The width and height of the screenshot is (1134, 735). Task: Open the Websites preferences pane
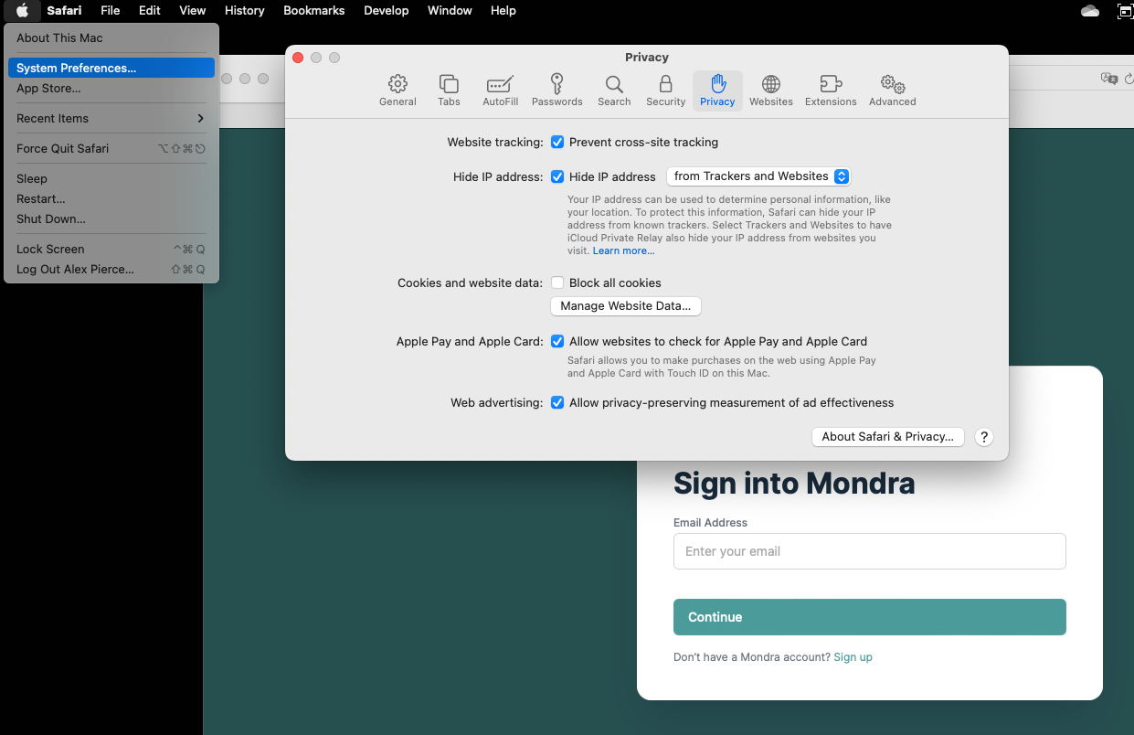pyautogui.click(x=771, y=91)
